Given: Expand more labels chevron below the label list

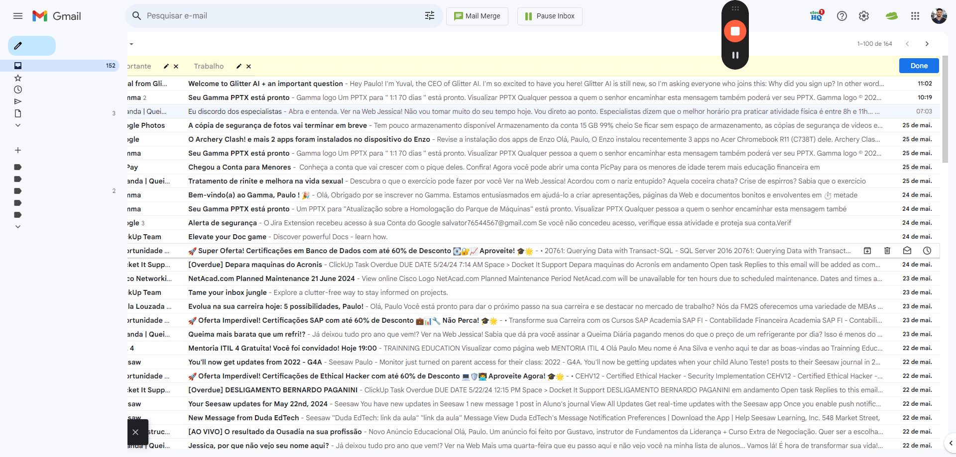Looking at the screenshot, I should click(x=18, y=227).
